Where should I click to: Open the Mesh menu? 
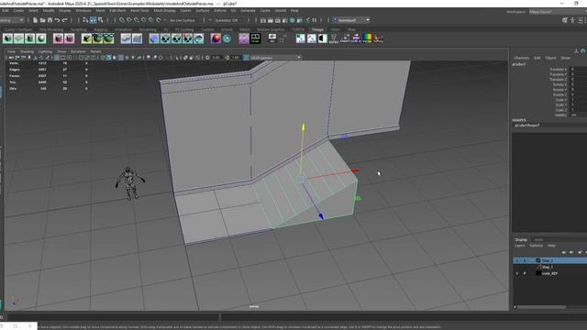tap(100, 10)
